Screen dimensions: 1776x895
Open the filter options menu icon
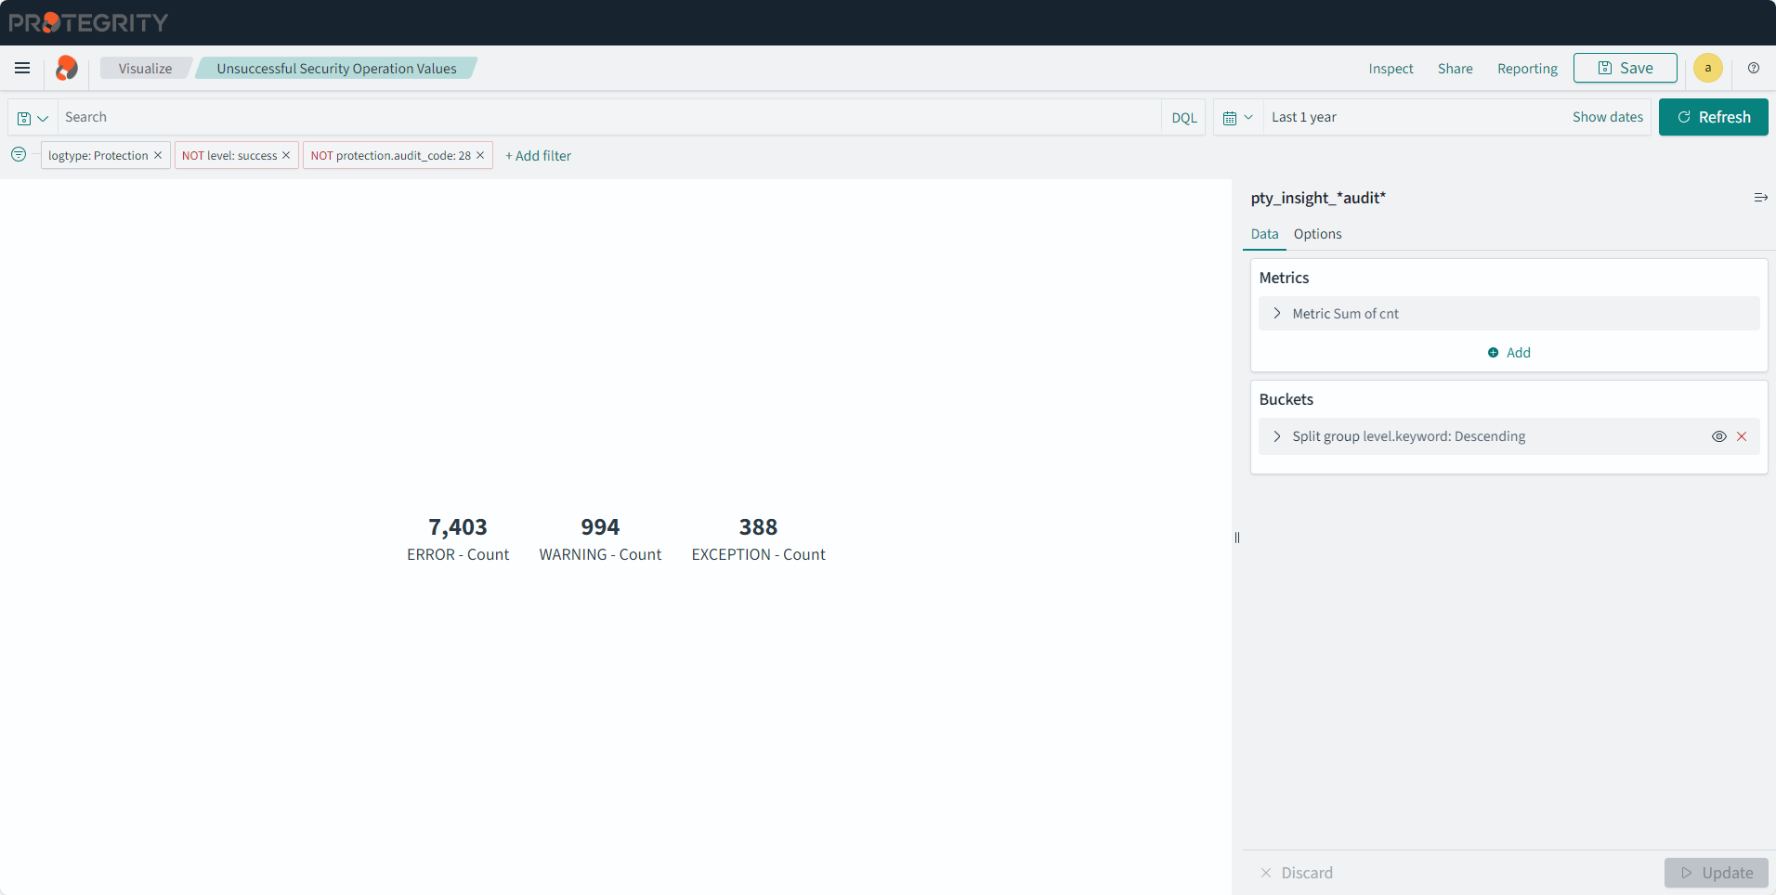[x=19, y=155]
